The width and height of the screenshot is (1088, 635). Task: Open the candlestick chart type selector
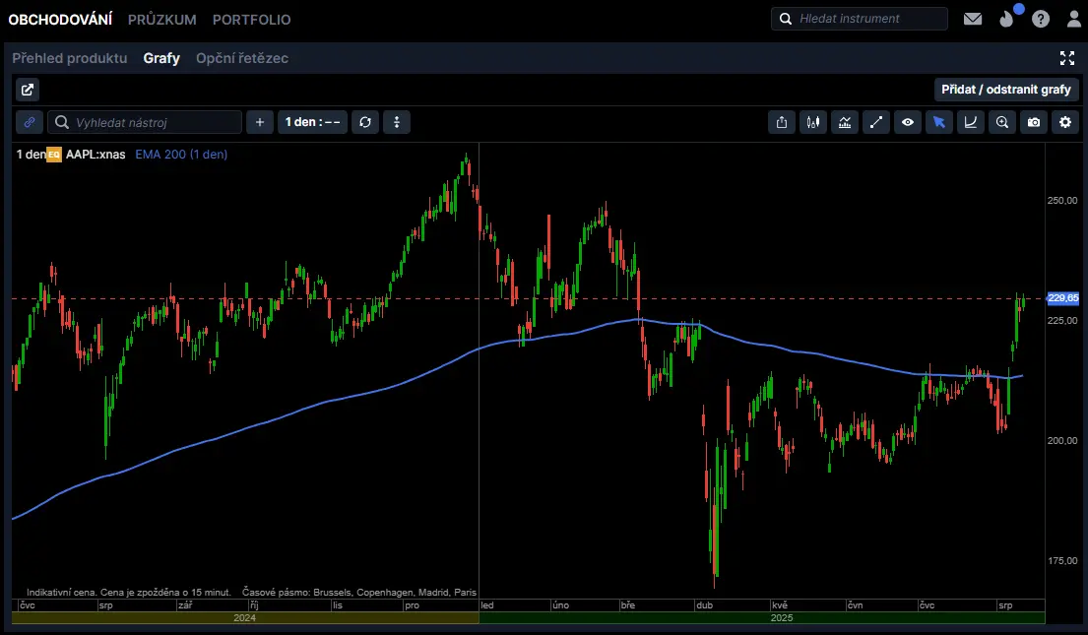point(813,122)
